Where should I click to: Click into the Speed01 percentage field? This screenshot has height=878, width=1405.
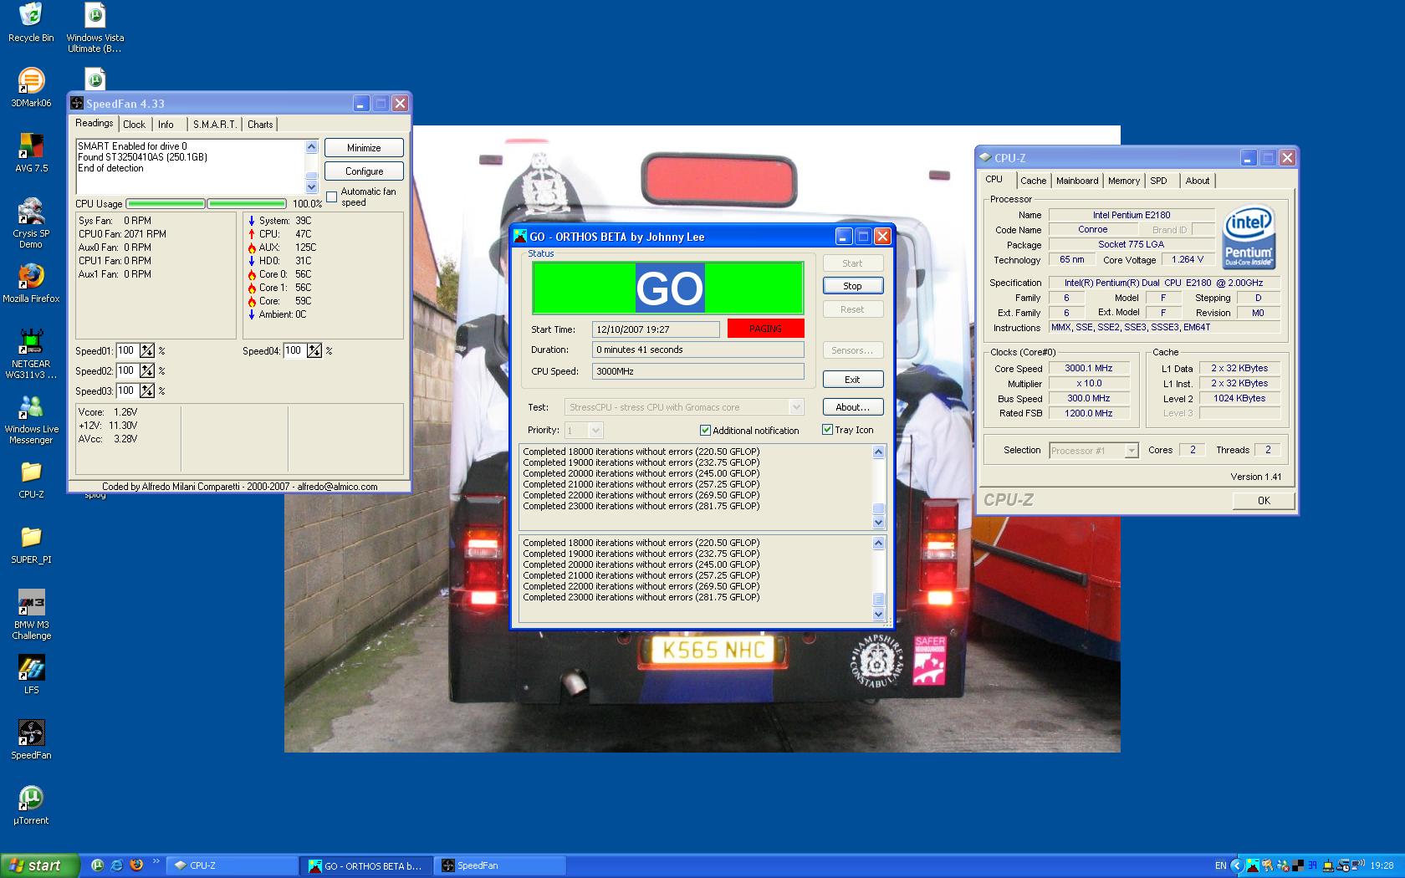coord(126,351)
